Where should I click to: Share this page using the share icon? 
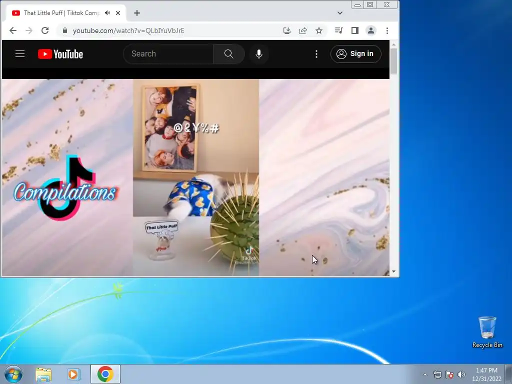click(303, 30)
